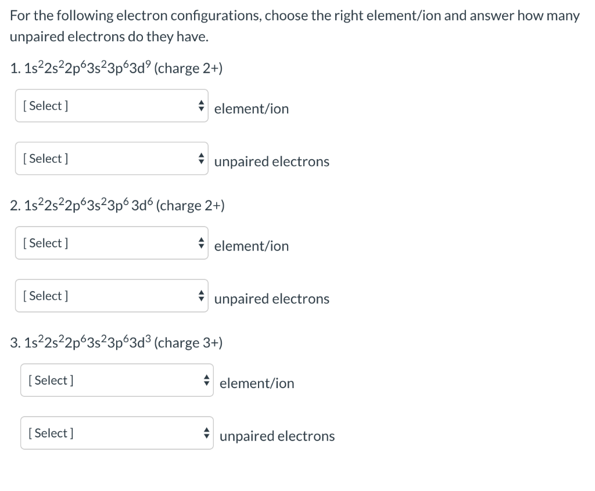Click the up arrow in the first Select box
The width and height of the screenshot is (595, 491).
tap(201, 102)
